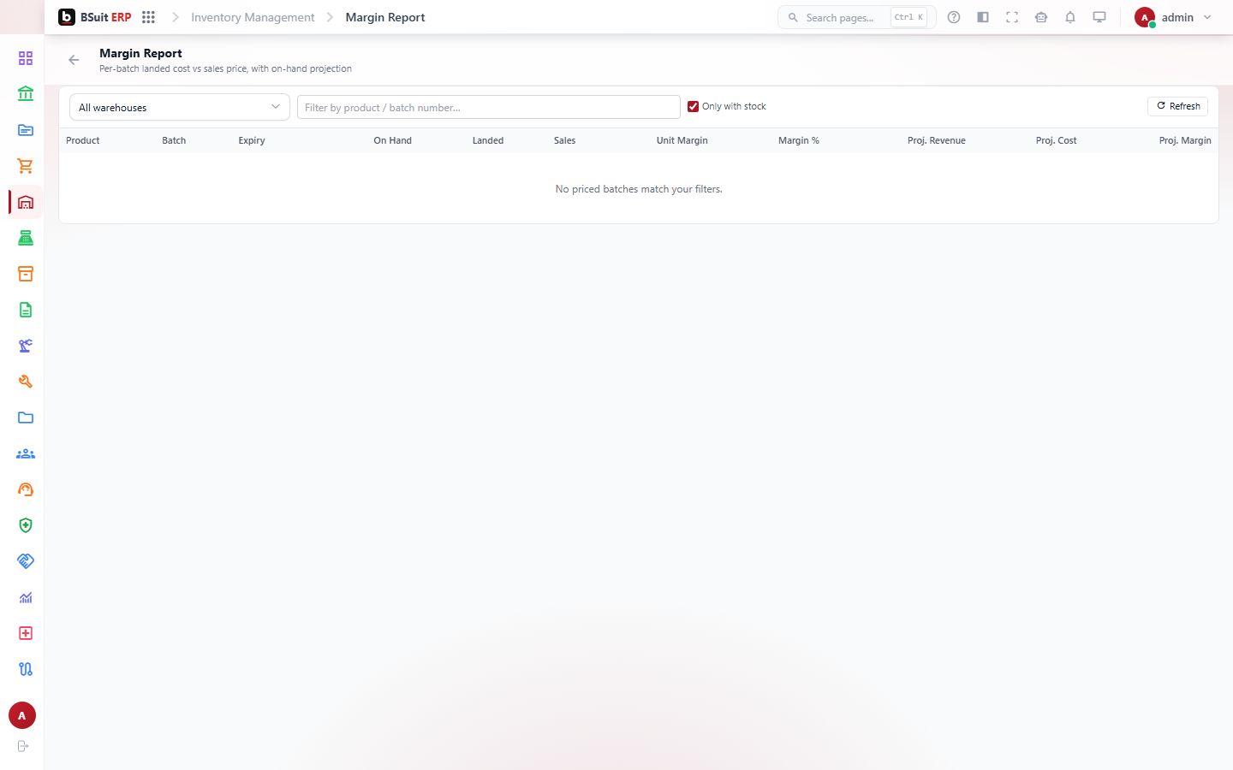Open the AI assistant robot icon
Image resolution: width=1233 pixels, height=770 pixels.
pos(1041,17)
